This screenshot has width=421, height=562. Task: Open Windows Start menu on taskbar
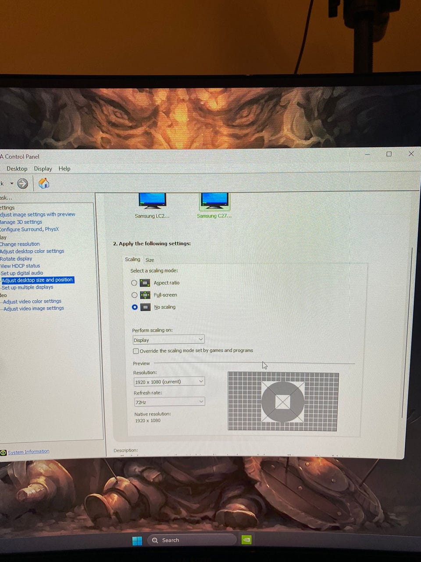click(137, 540)
